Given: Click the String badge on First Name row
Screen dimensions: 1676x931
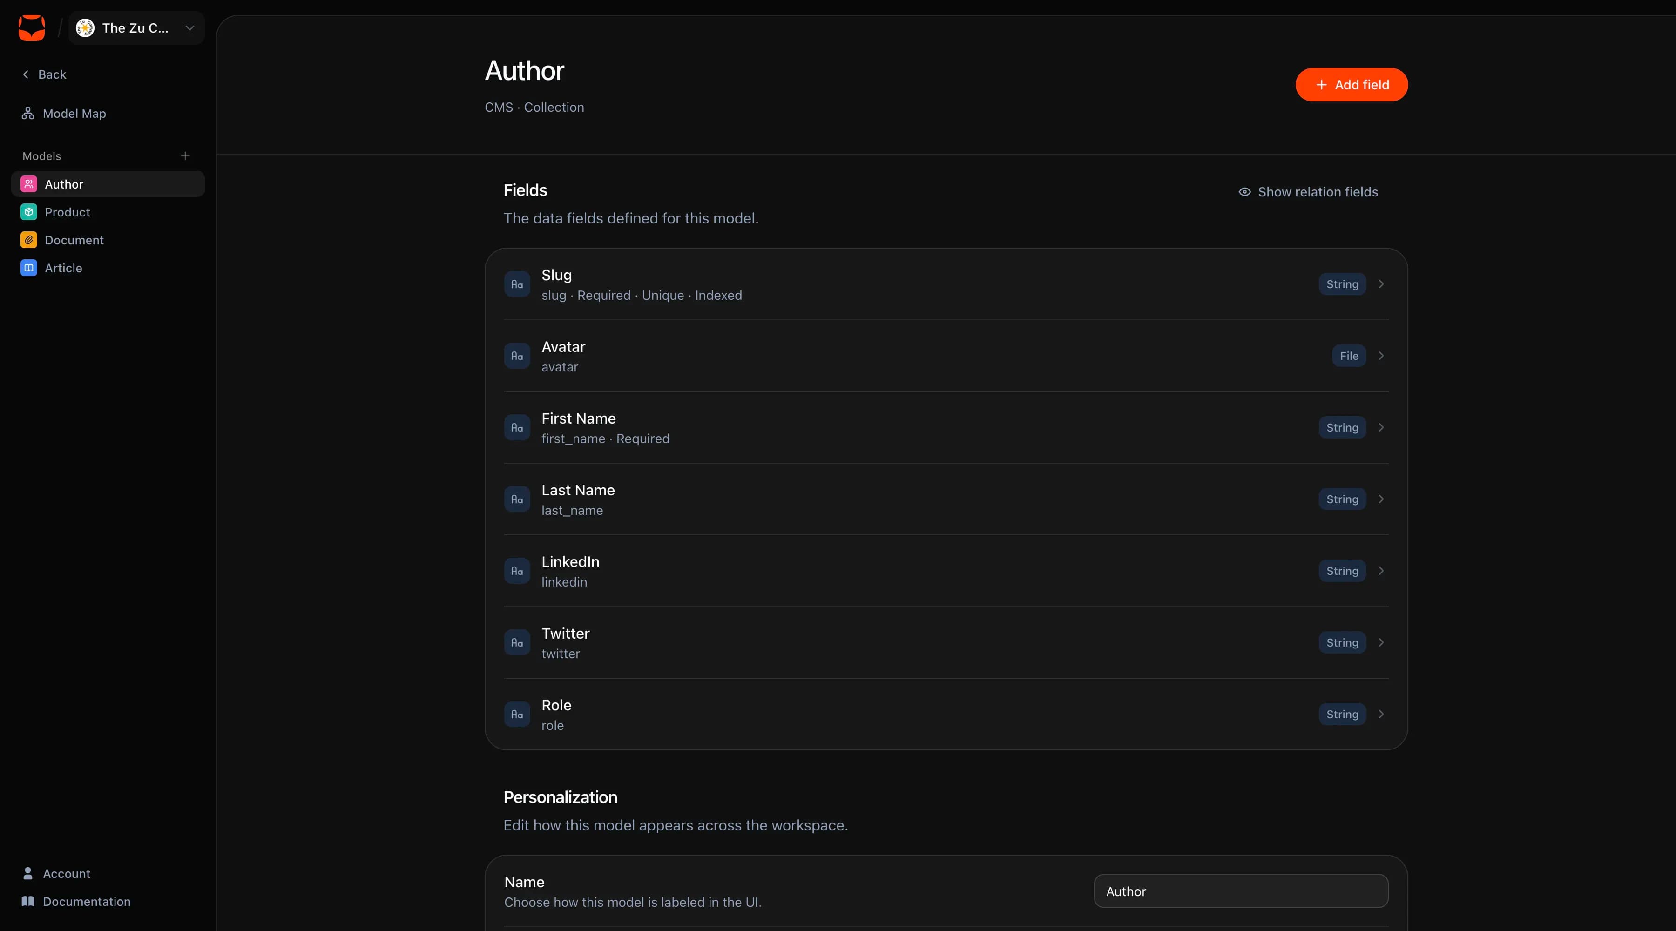Looking at the screenshot, I should pyautogui.click(x=1342, y=427).
